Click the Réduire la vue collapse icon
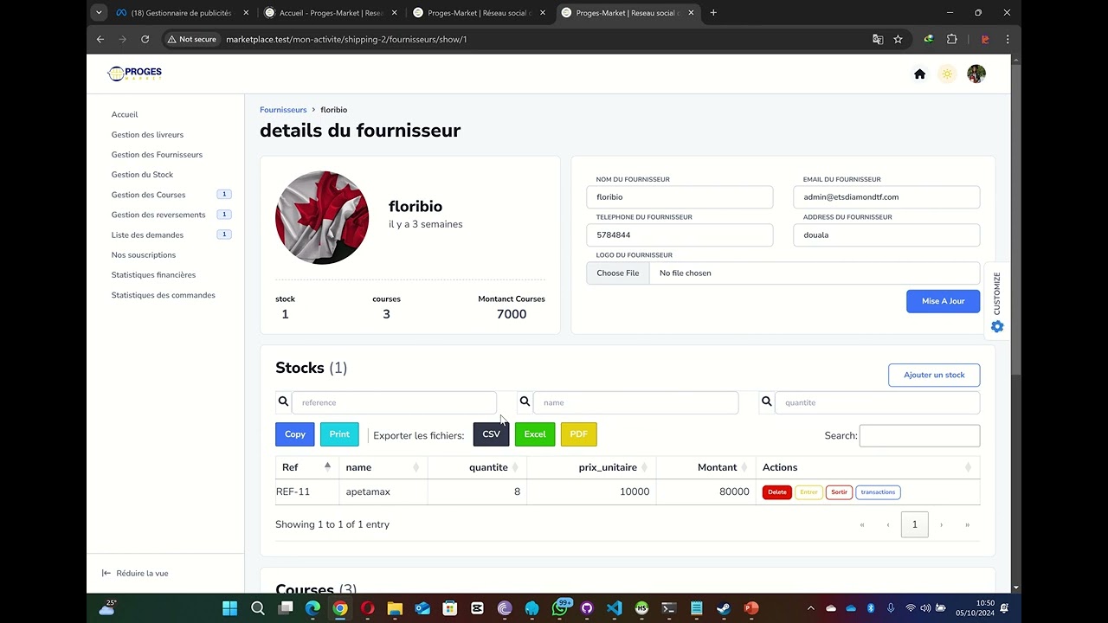The image size is (1108, 623). (x=106, y=573)
